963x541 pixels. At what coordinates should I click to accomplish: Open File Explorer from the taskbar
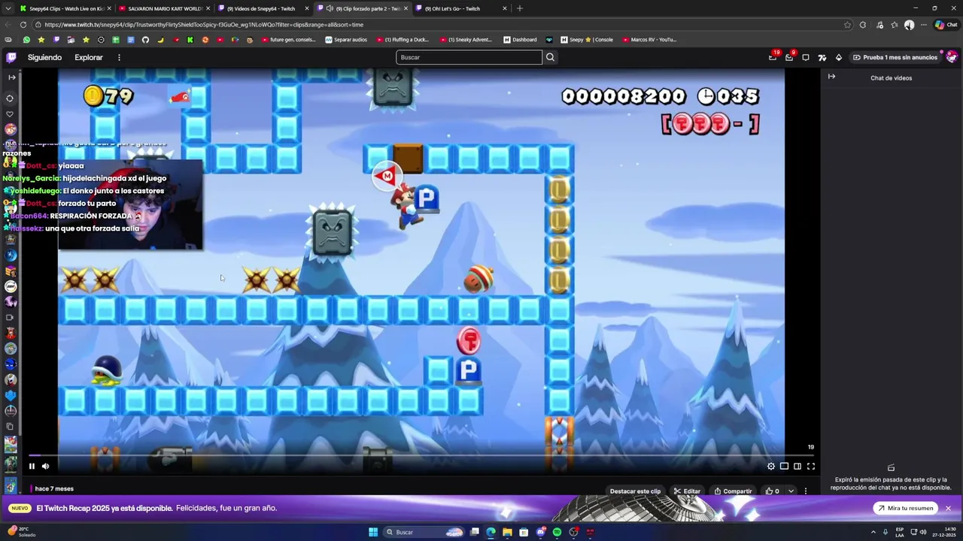pyautogui.click(x=507, y=532)
